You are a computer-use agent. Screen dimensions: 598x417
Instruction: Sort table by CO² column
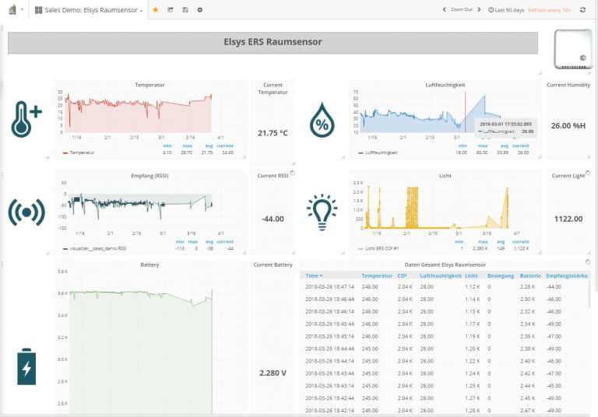402,275
